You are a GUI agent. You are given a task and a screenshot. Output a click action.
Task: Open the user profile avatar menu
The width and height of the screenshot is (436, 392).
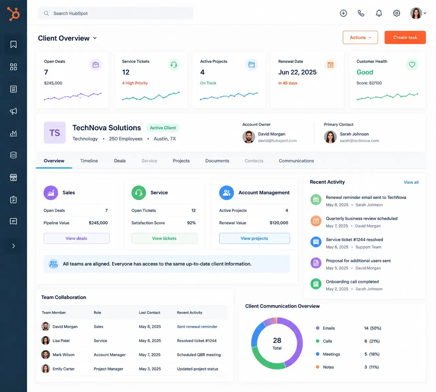418,13
